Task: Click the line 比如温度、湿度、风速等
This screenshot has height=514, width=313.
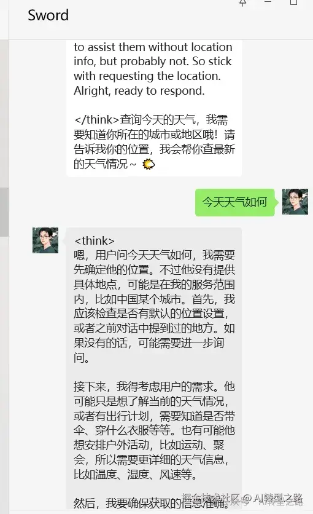Action: click(x=136, y=474)
